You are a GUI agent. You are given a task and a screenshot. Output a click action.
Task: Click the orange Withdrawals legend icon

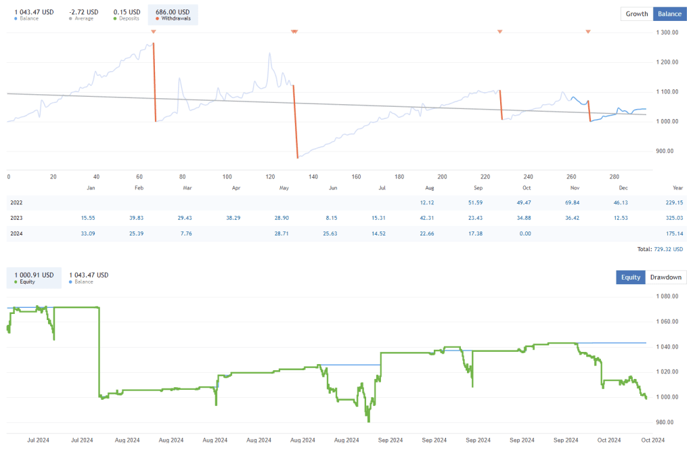[x=158, y=18]
